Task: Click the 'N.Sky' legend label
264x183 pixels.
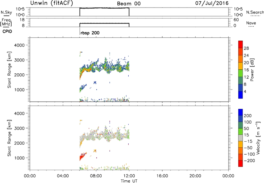Action: 6,12
